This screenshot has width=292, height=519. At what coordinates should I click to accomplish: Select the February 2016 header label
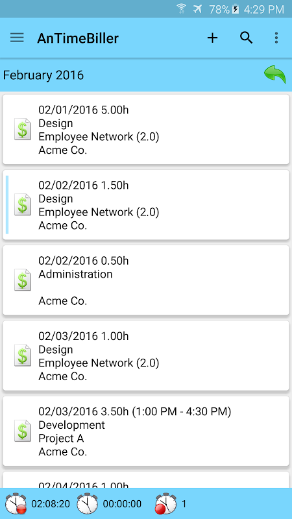tap(43, 75)
